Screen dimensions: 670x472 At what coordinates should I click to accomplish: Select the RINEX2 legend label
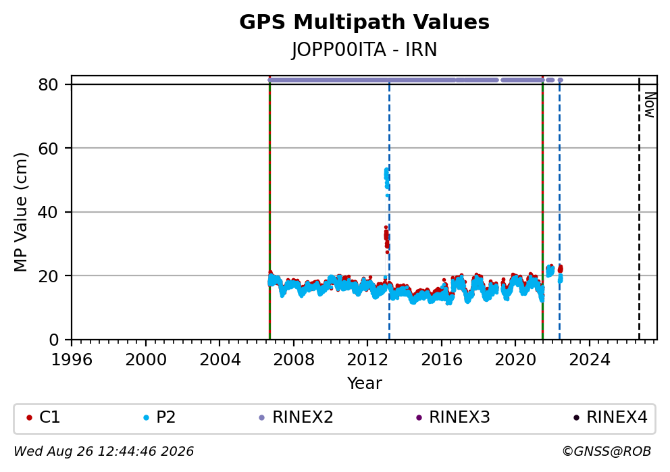[x=303, y=417]
